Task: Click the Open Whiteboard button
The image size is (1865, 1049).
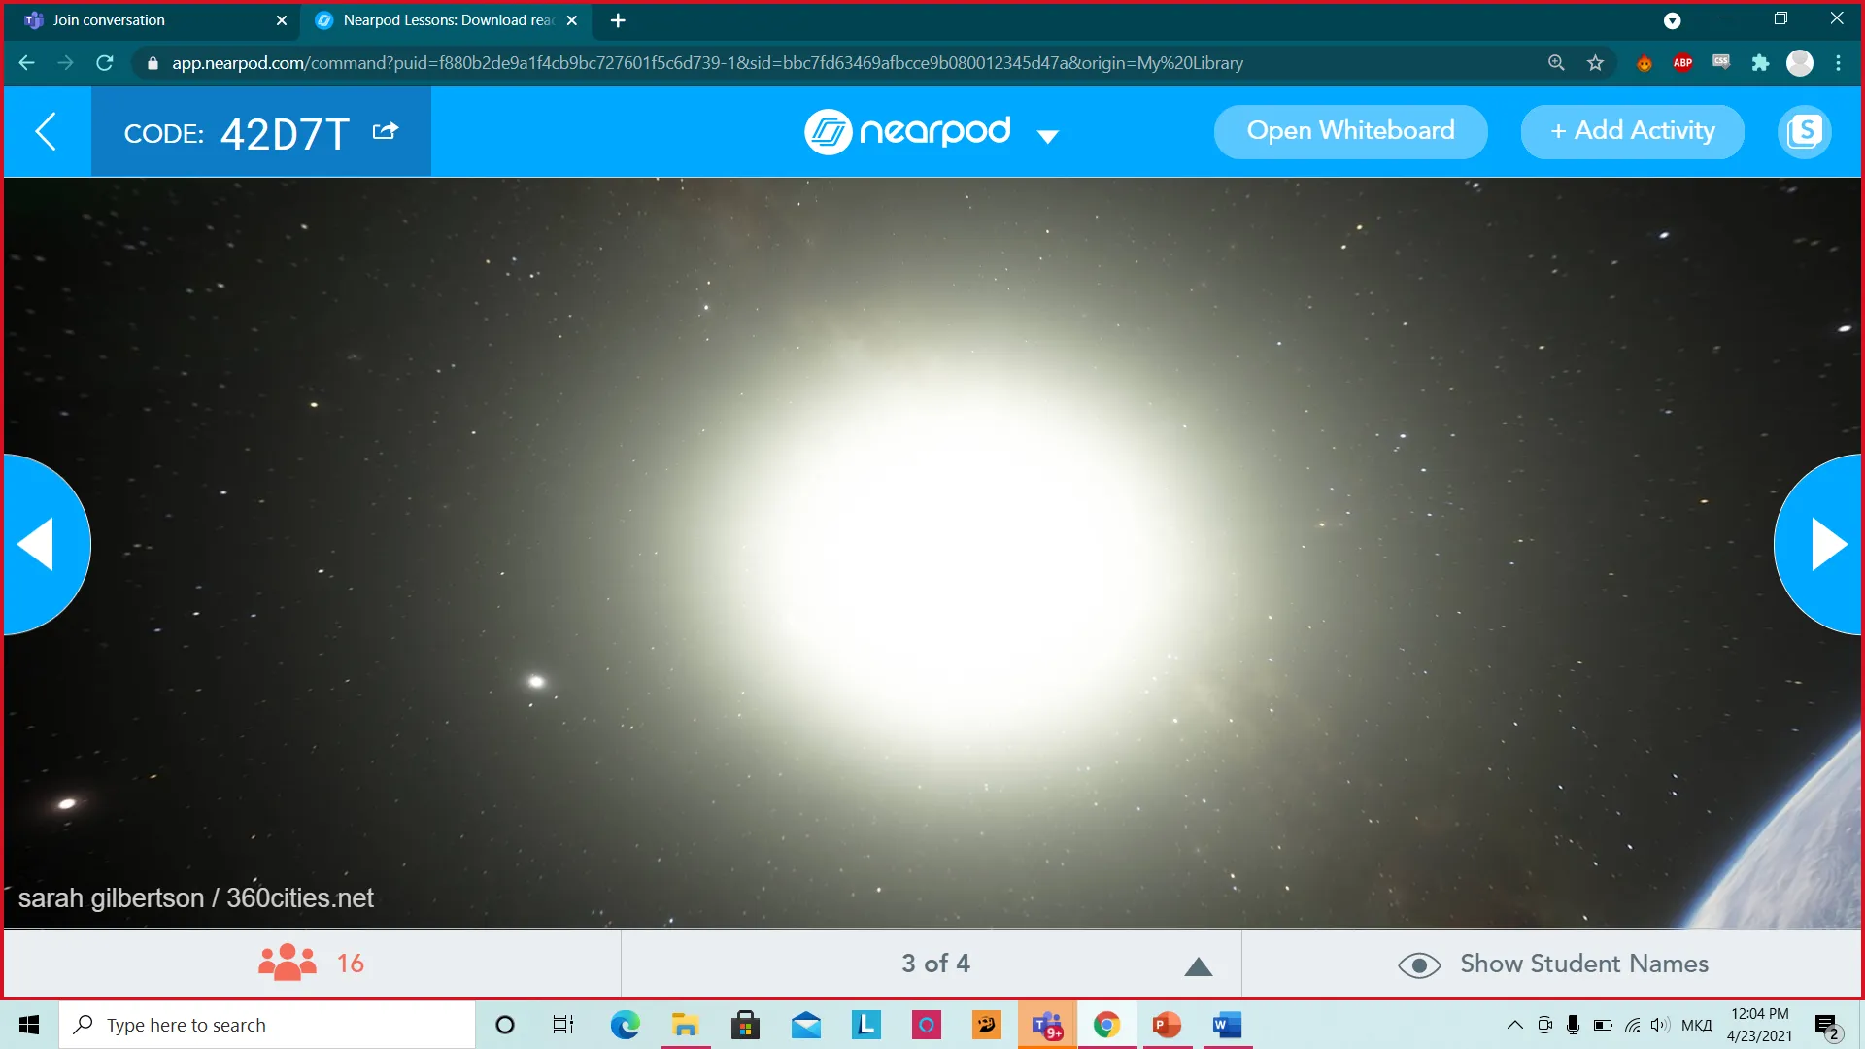Action: click(1350, 131)
